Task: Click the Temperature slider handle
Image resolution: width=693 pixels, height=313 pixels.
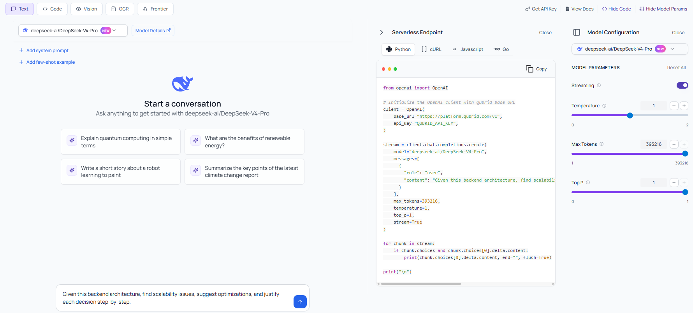Action: [x=630, y=115]
